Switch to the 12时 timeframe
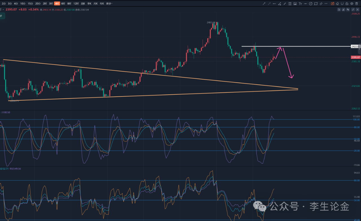The width and height of the screenshot is (361, 221). coord(76,4)
